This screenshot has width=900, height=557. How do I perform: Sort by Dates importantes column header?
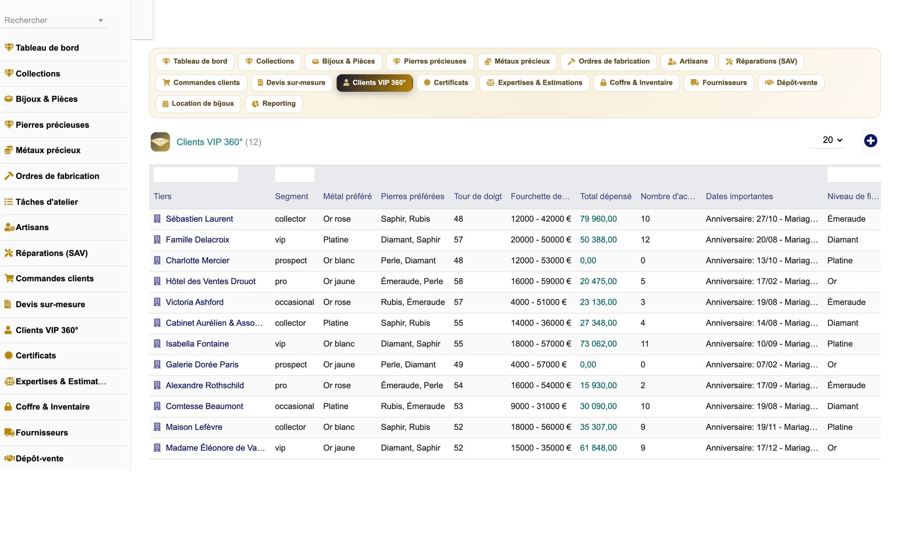pyautogui.click(x=739, y=196)
